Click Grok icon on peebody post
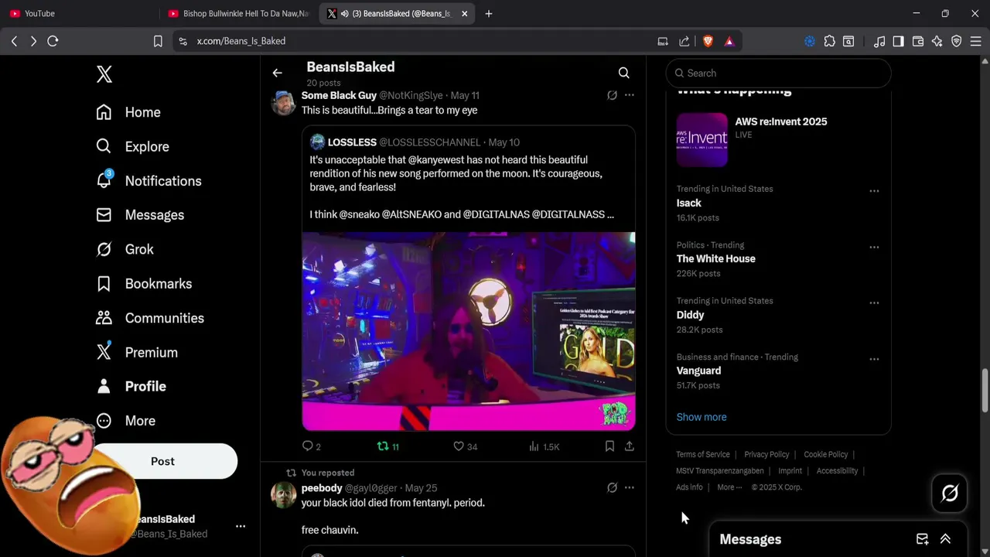 point(612,488)
